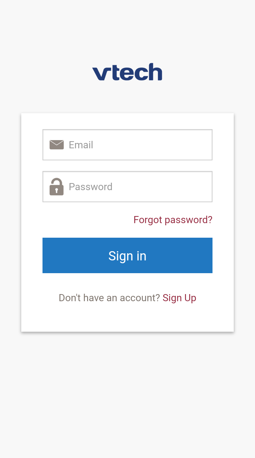The width and height of the screenshot is (255, 458).
Task: Tap the vtech brand wordmark
Action: 127,72
